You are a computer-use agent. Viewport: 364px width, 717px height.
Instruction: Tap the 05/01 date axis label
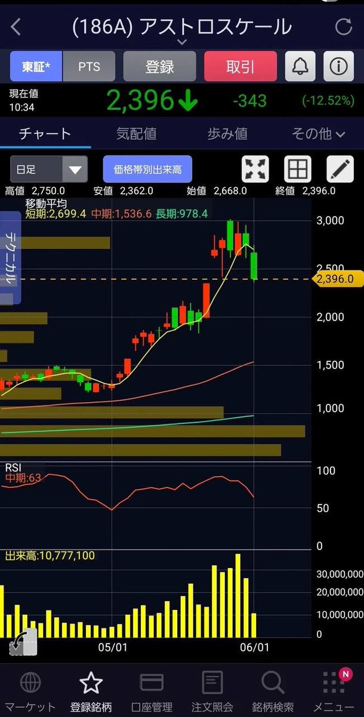[113, 647]
